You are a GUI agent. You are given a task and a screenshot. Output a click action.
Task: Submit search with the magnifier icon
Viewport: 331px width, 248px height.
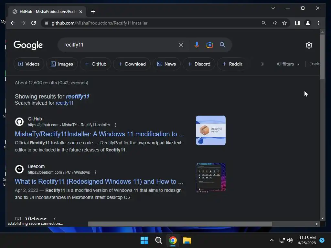tap(222, 45)
